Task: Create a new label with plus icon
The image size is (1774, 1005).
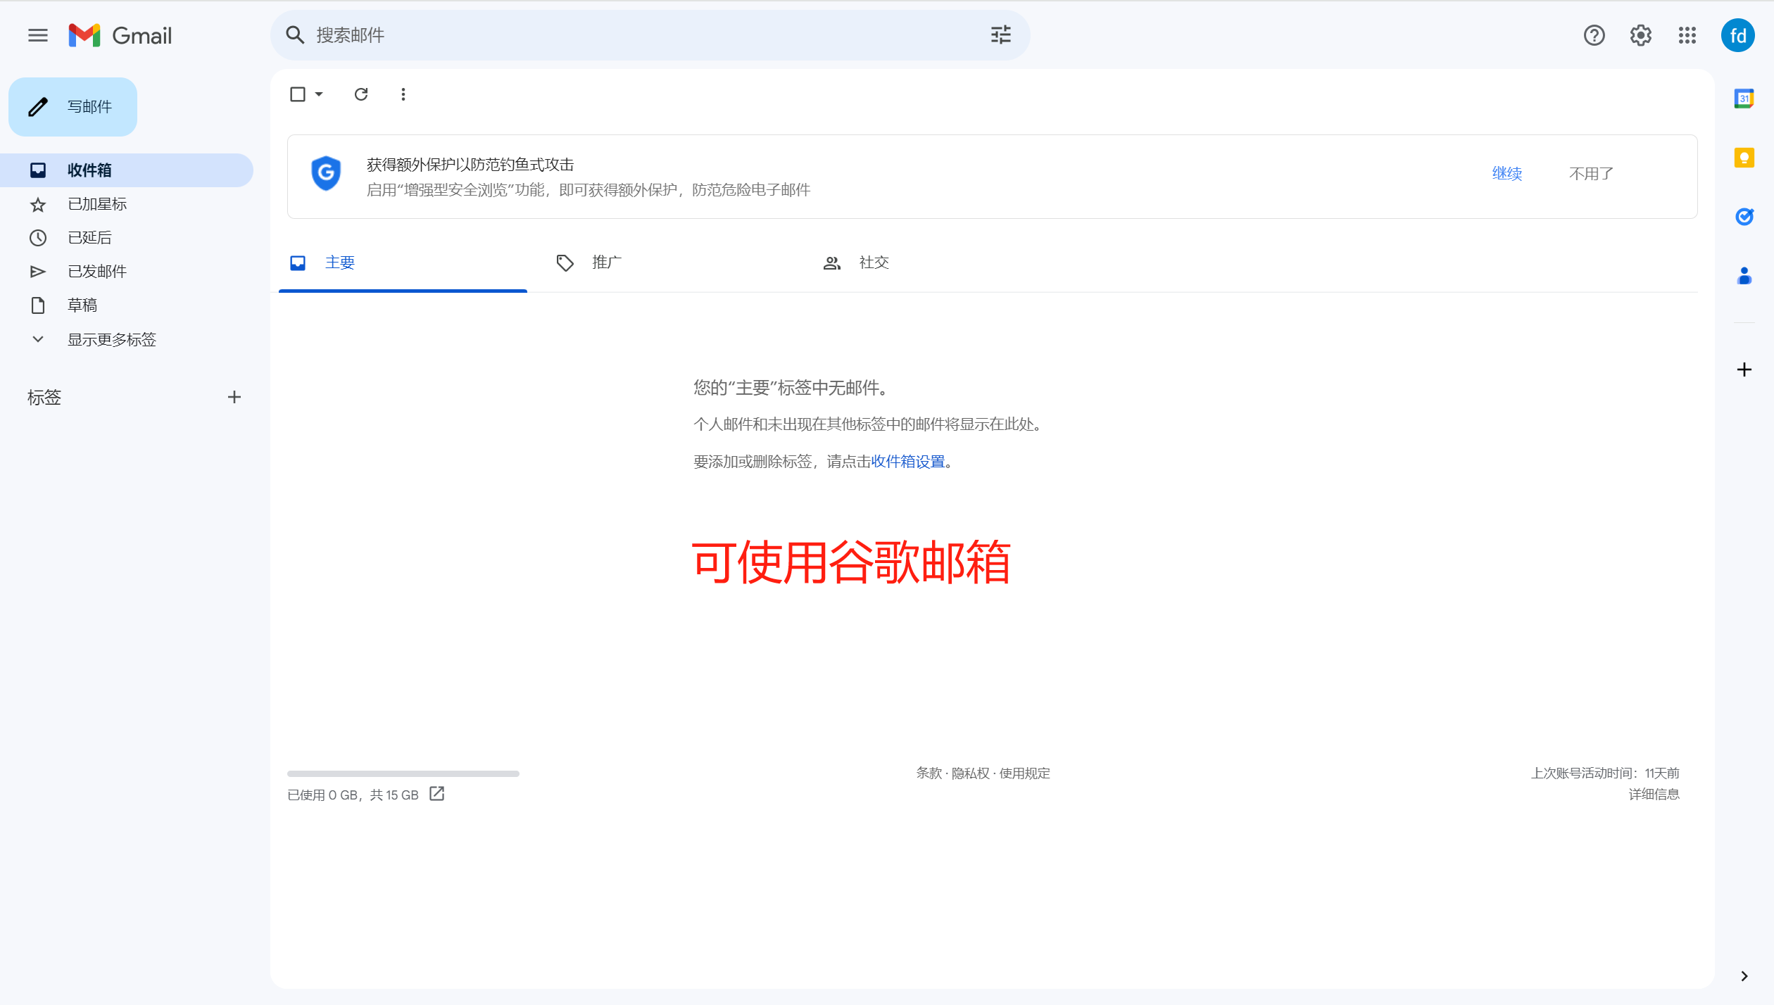Action: 234,397
